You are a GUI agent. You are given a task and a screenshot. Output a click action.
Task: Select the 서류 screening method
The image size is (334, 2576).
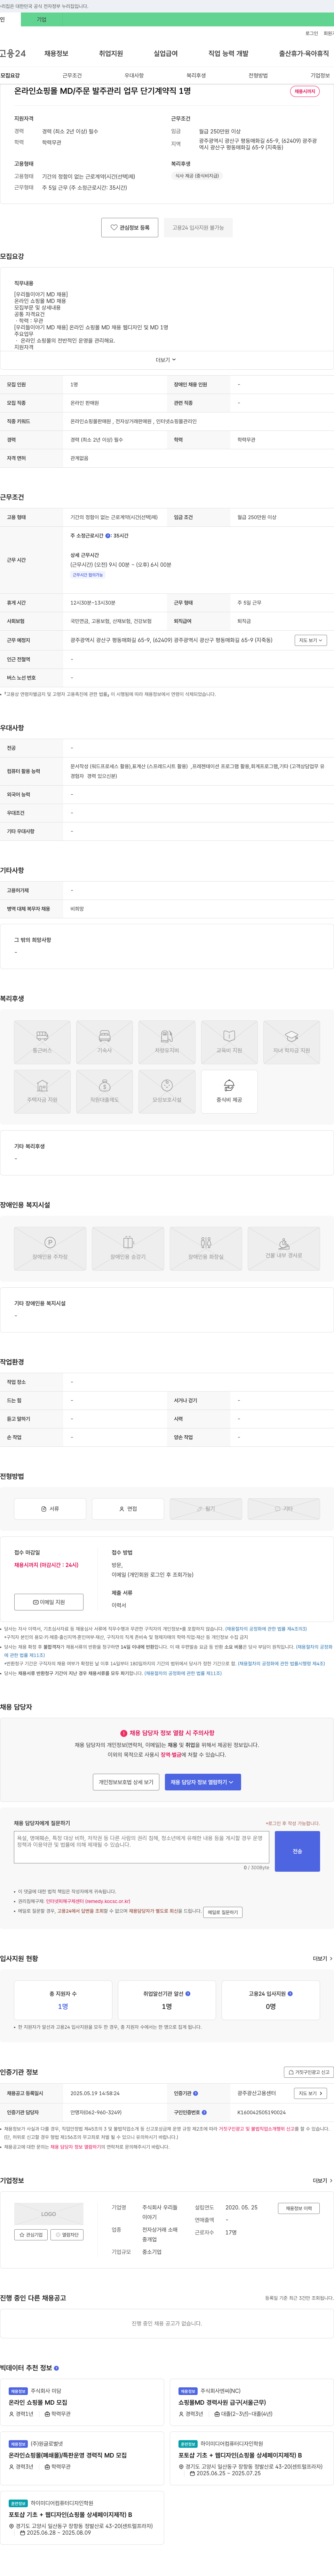coord(50,1509)
